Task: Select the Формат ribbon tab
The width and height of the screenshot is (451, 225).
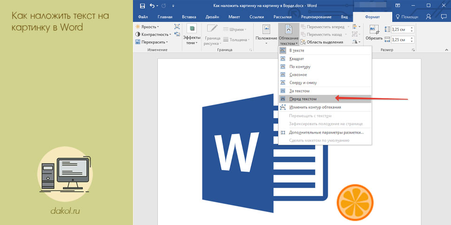Action: click(x=373, y=17)
